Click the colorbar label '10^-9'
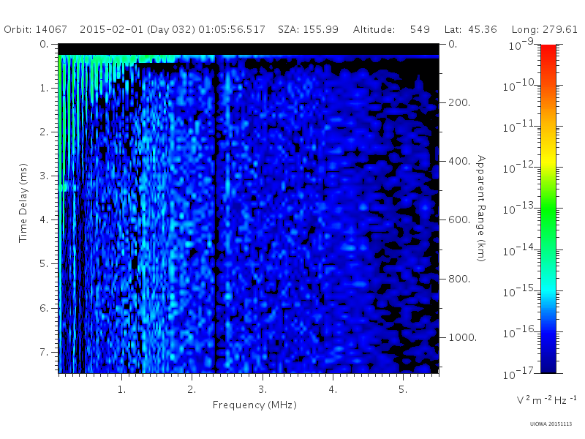Screen dimensions: 585x439 (521, 45)
